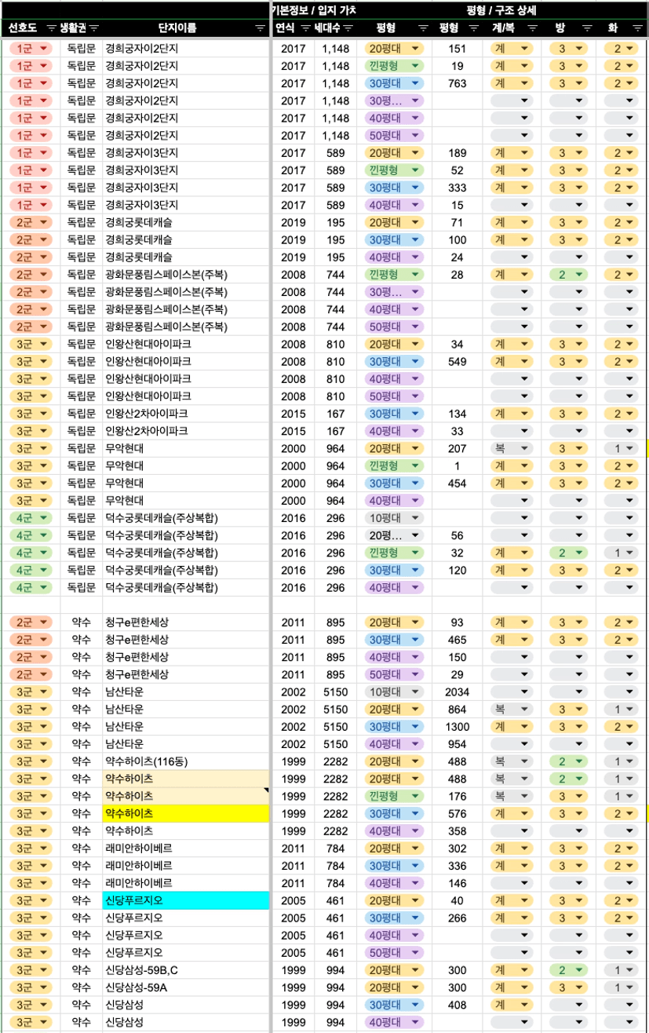Open the 끼평형 chip in the 무악현대 row
649x1033 pixels.
(395, 465)
